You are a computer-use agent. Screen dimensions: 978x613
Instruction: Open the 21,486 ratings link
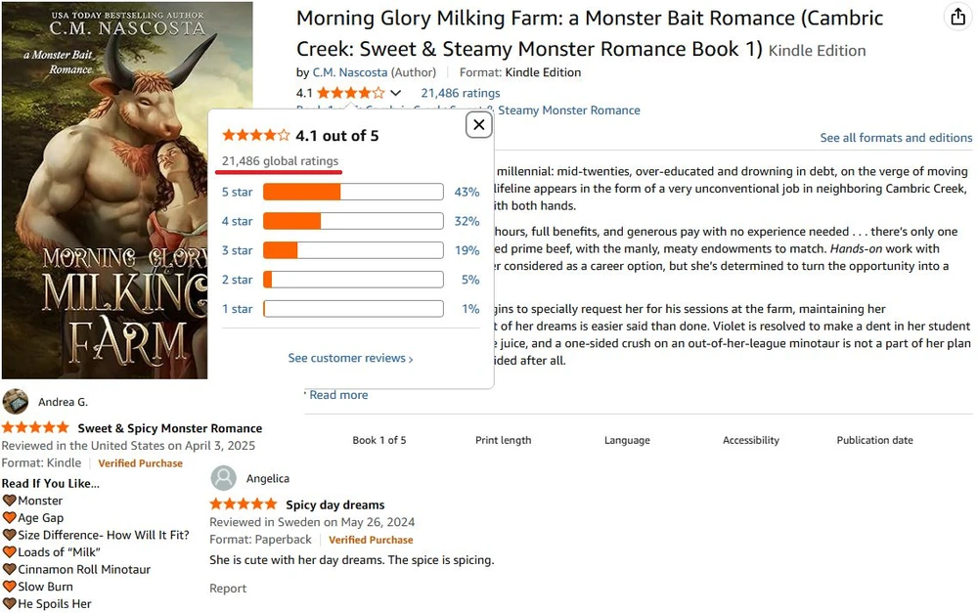460,93
